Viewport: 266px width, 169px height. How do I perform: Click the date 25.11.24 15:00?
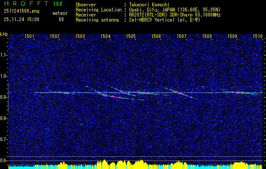point(22,19)
